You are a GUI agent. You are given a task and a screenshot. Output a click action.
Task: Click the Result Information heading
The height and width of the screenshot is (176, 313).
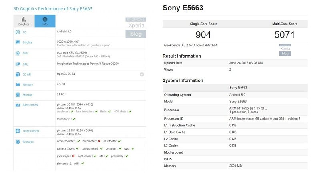point(182,56)
